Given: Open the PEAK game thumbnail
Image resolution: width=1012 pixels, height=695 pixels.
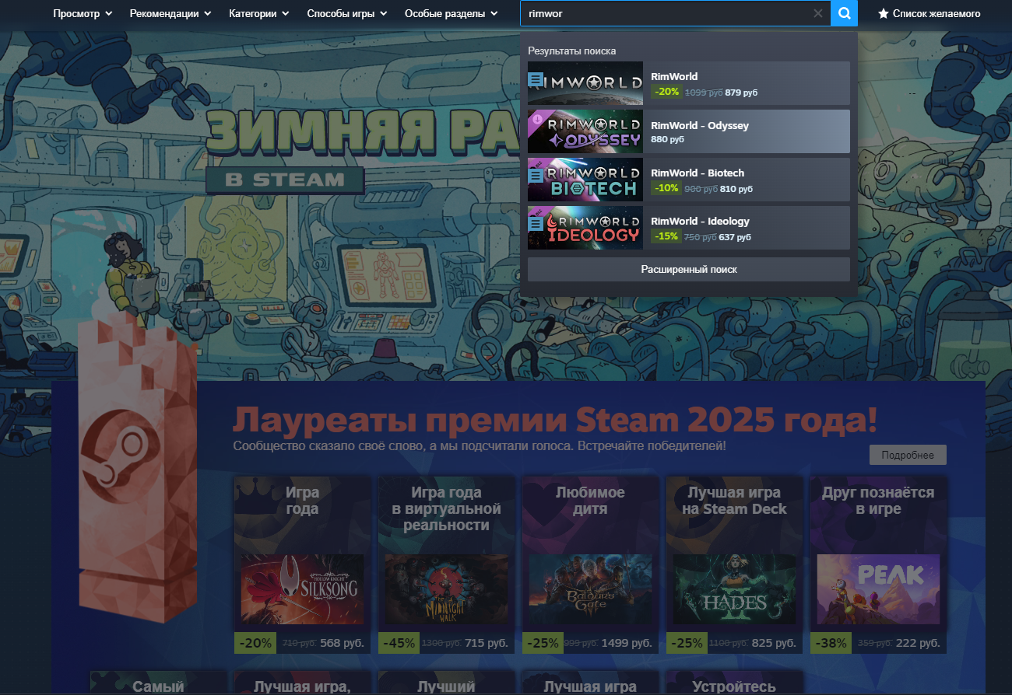Looking at the screenshot, I should pyautogui.click(x=878, y=589).
